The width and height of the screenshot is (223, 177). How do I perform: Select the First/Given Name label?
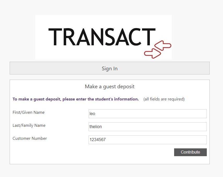(x=28, y=112)
